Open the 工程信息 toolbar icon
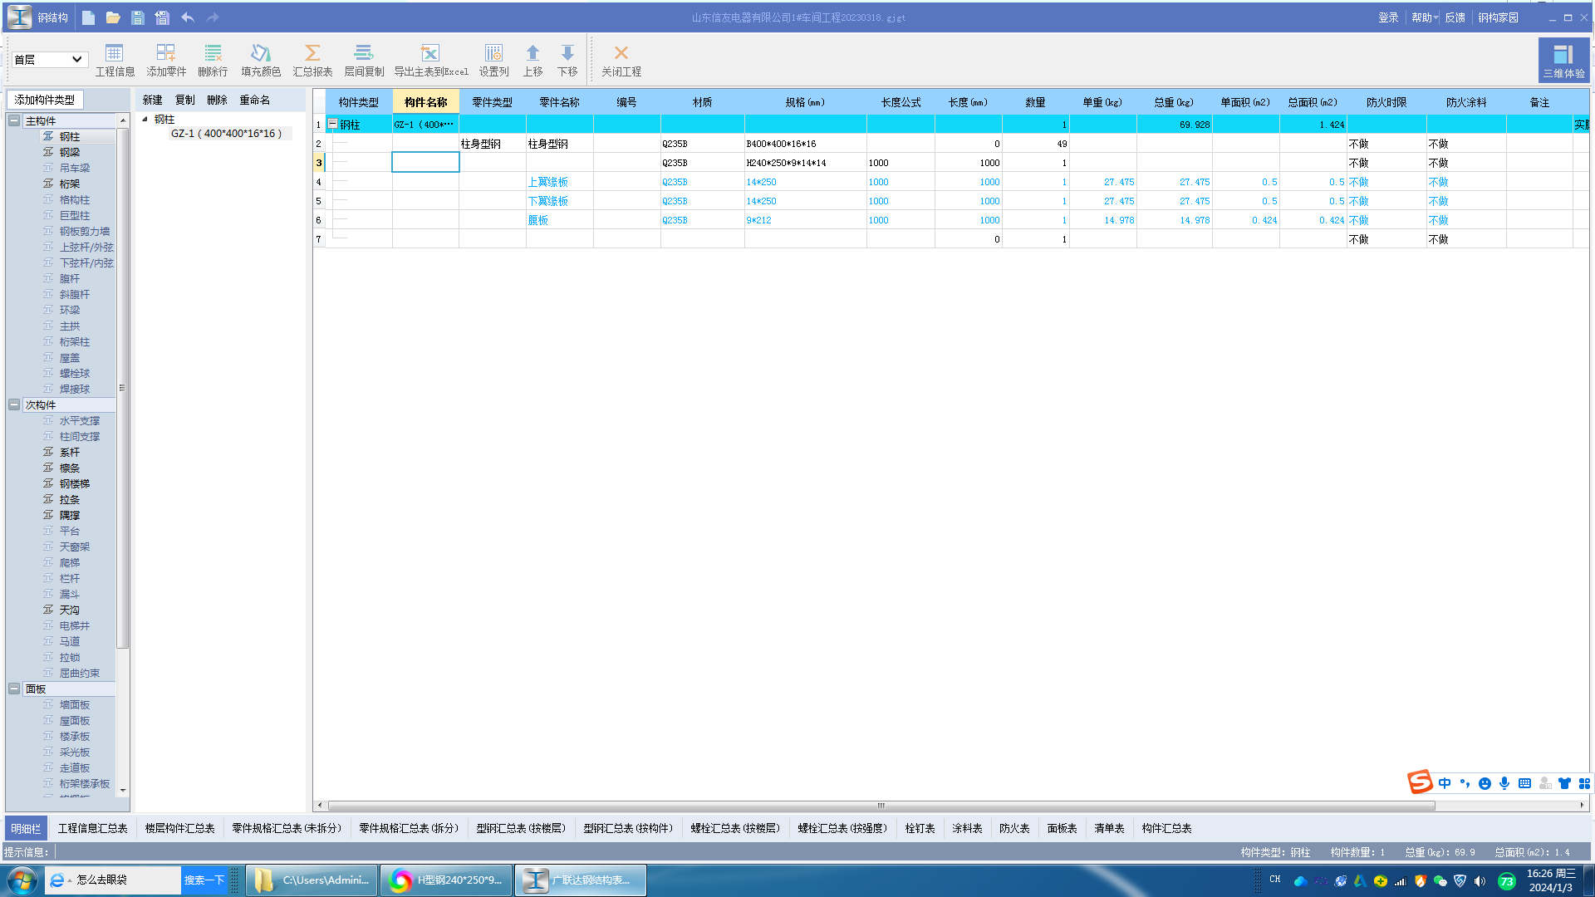The height and width of the screenshot is (897, 1595). pos(115,61)
